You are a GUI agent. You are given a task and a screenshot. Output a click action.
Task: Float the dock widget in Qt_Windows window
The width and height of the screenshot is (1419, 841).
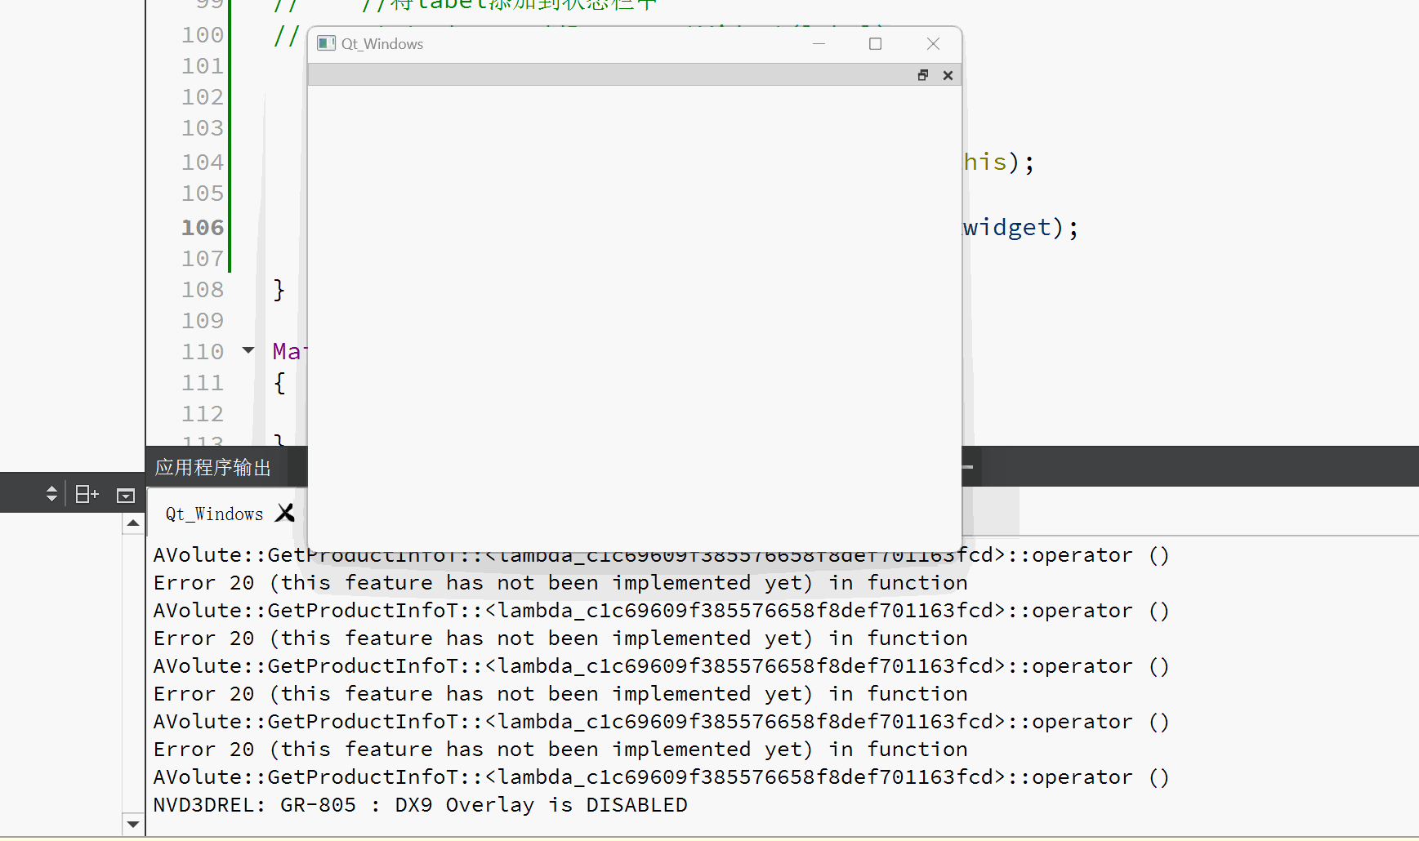pos(923,75)
